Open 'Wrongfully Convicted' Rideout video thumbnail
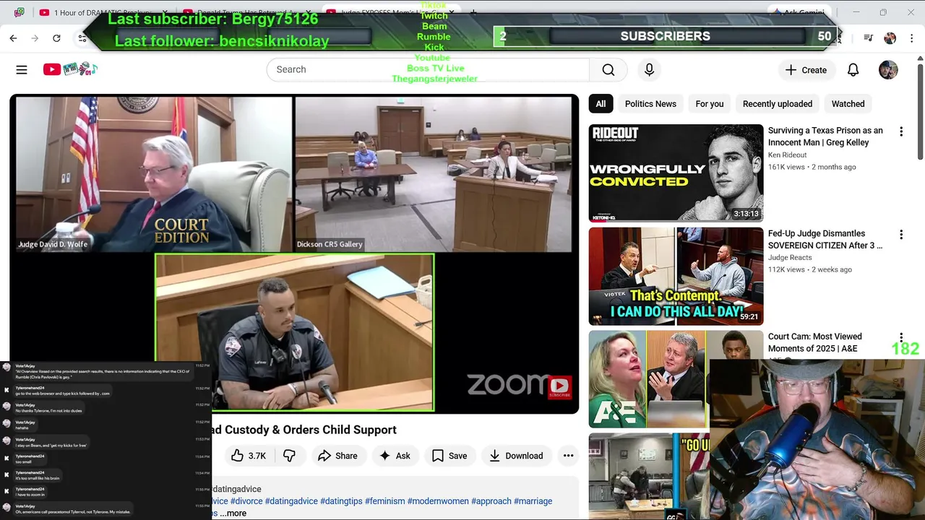 (676, 173)
